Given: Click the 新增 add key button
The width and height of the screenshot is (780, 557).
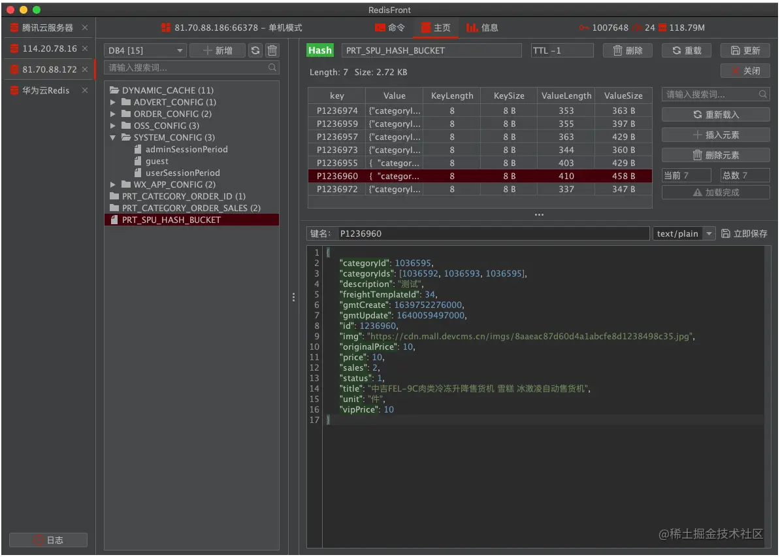Looking at the screenshot, I should [218, 50].
